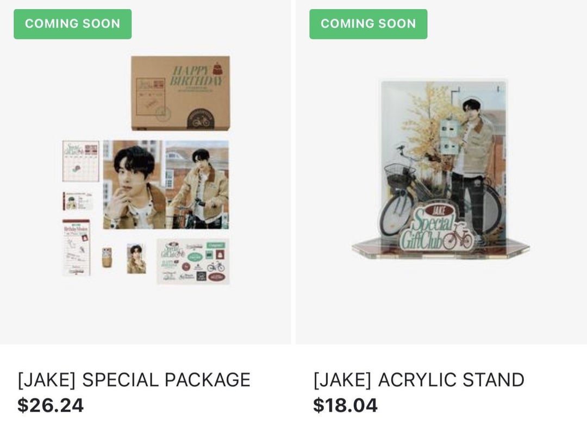Click the bicycle badge icon on box

click(x=201, y=120)
